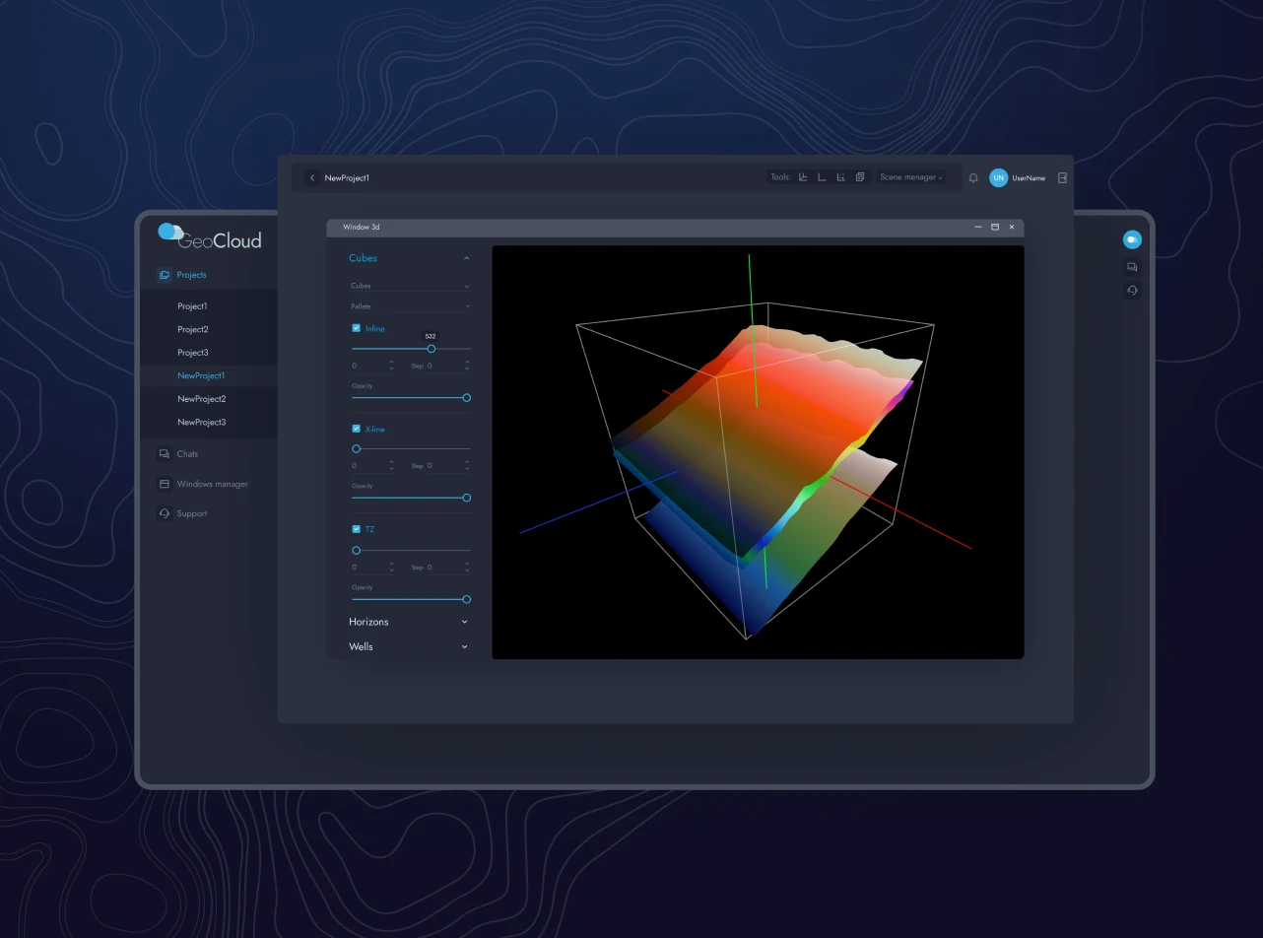The height and width of the screenshot is (938, 1263).
Task: Click the back arrow beside NewProject1 title
Action: [x=312, y=178]
